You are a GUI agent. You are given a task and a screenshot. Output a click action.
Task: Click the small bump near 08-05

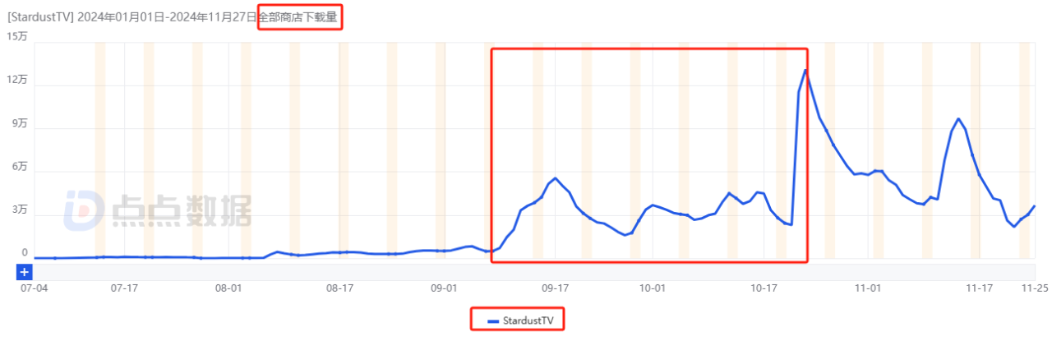coord(278,251)
